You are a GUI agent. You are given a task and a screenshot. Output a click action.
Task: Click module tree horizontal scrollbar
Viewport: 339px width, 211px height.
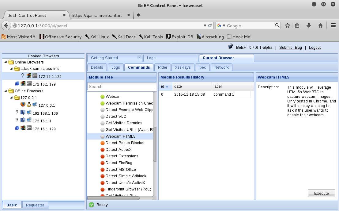pos(114,198)
